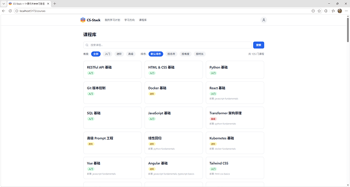Open the Kubernetes 基础 course card
The image size is (350, 187).
pos(235,143)
